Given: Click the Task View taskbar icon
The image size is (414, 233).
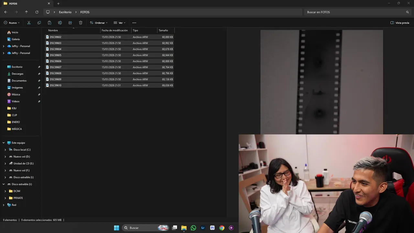Looking at the screenshot, I should pyautogui.click(x=175, y=228).
